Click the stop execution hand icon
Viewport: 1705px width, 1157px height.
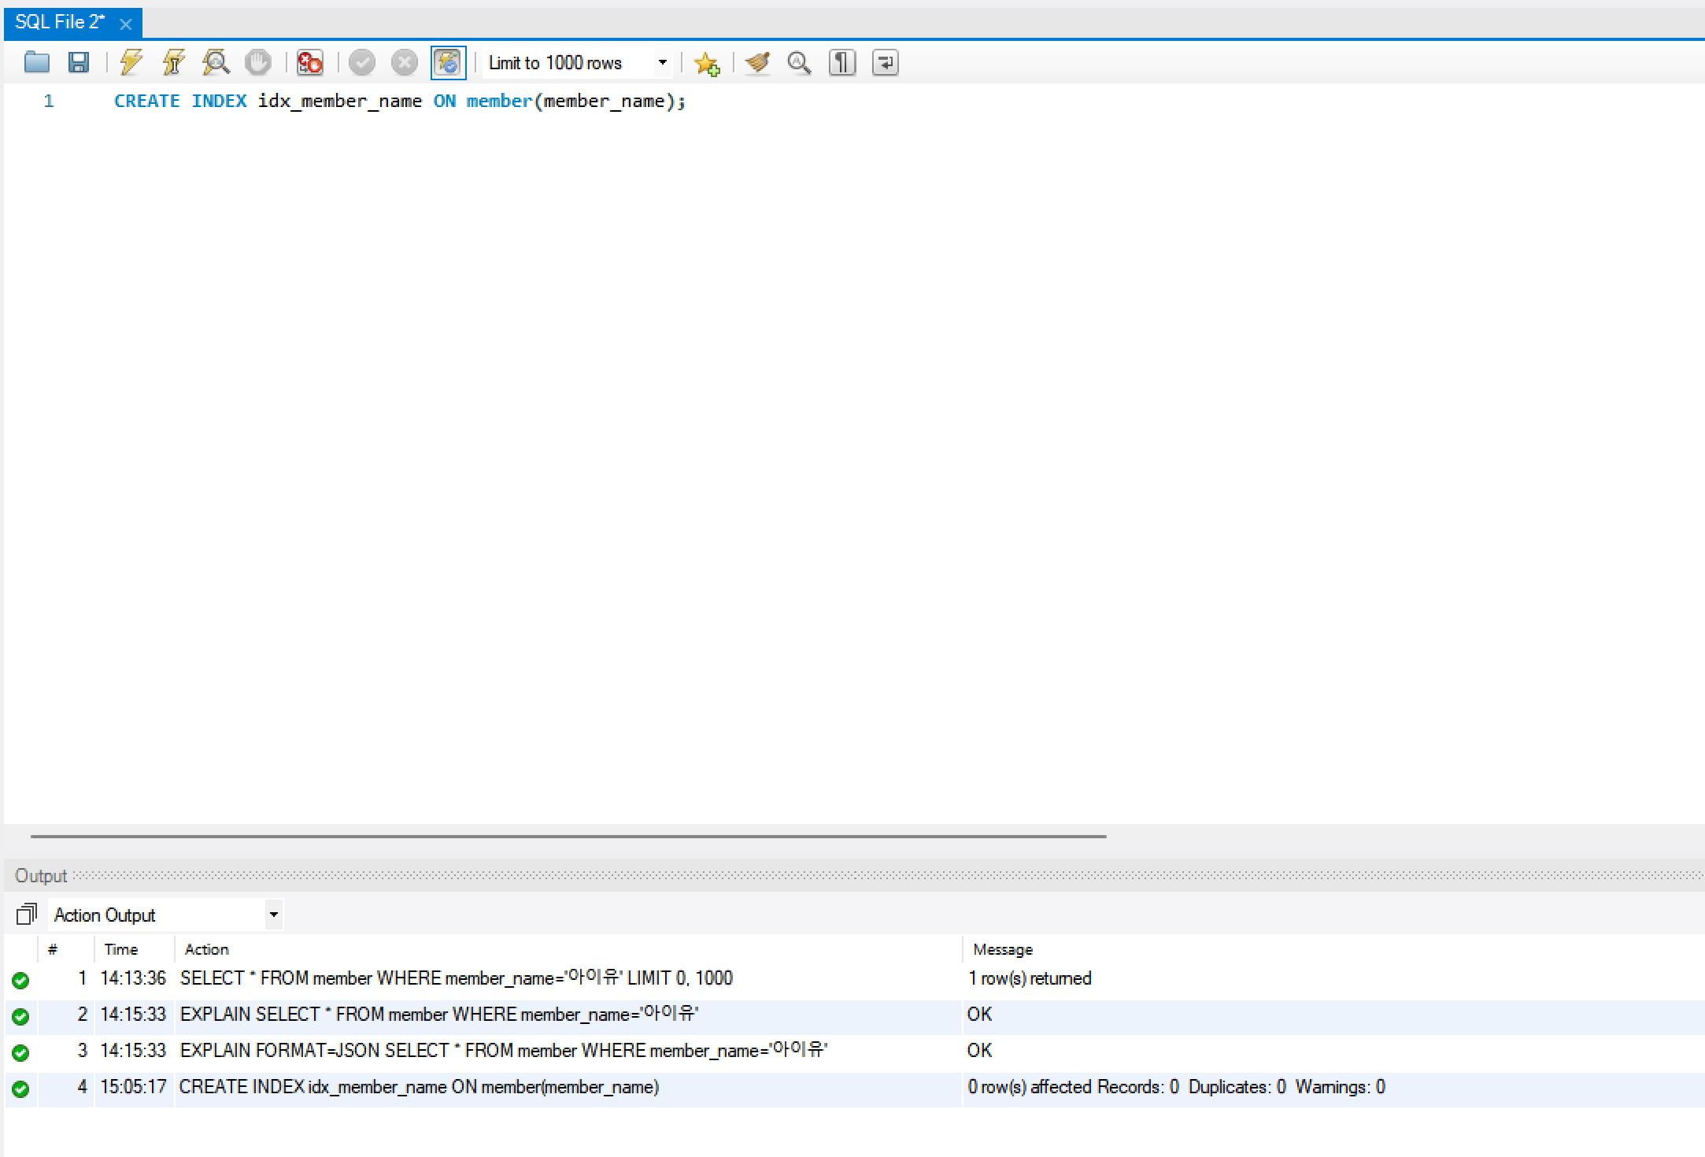257,62
